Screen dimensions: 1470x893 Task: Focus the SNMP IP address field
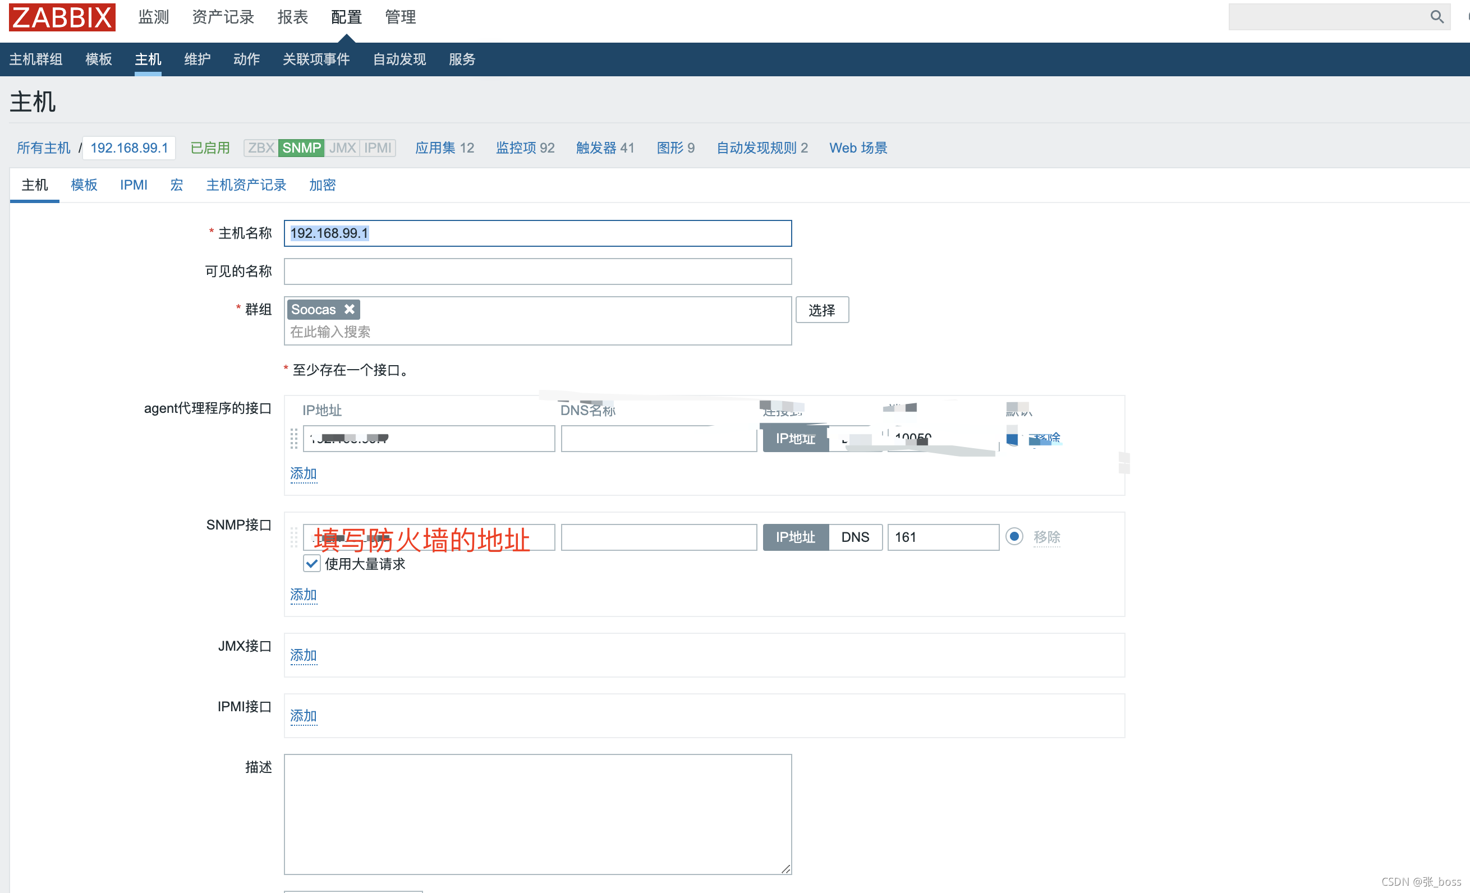point(429,537)
